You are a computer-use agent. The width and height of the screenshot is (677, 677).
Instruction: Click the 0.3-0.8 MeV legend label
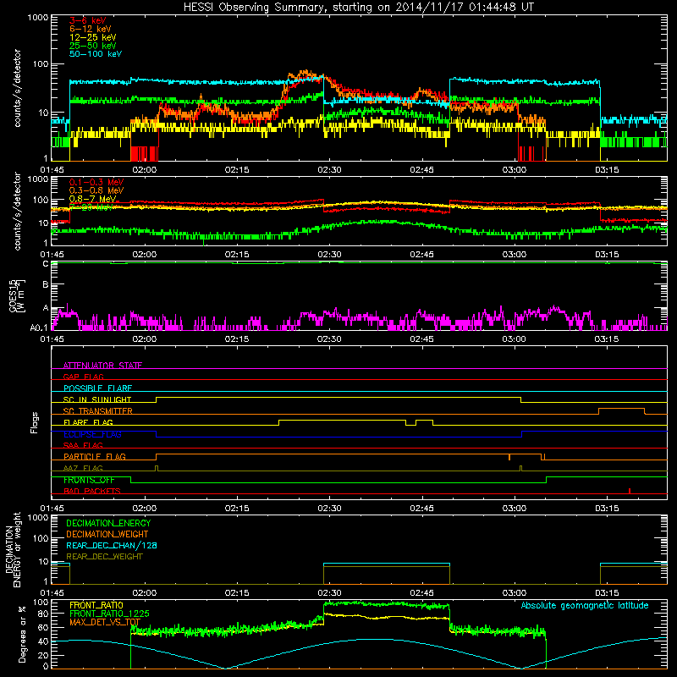coord(96,190)
